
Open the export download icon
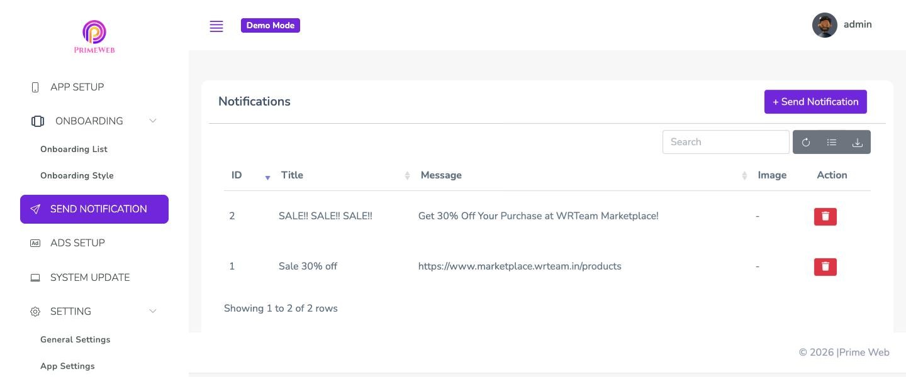[857, 142]
